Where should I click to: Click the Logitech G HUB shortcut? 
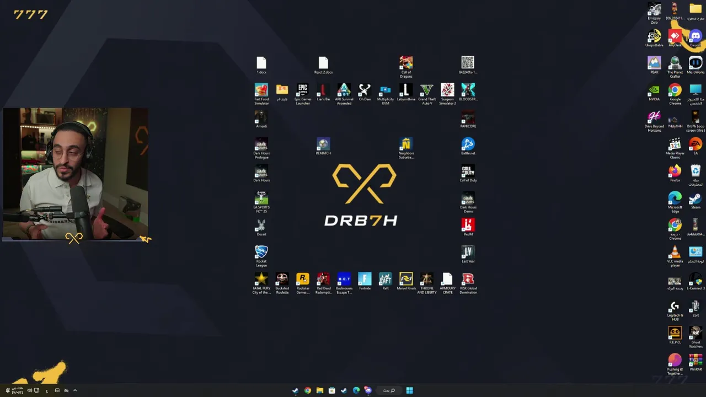pos(675,310)
